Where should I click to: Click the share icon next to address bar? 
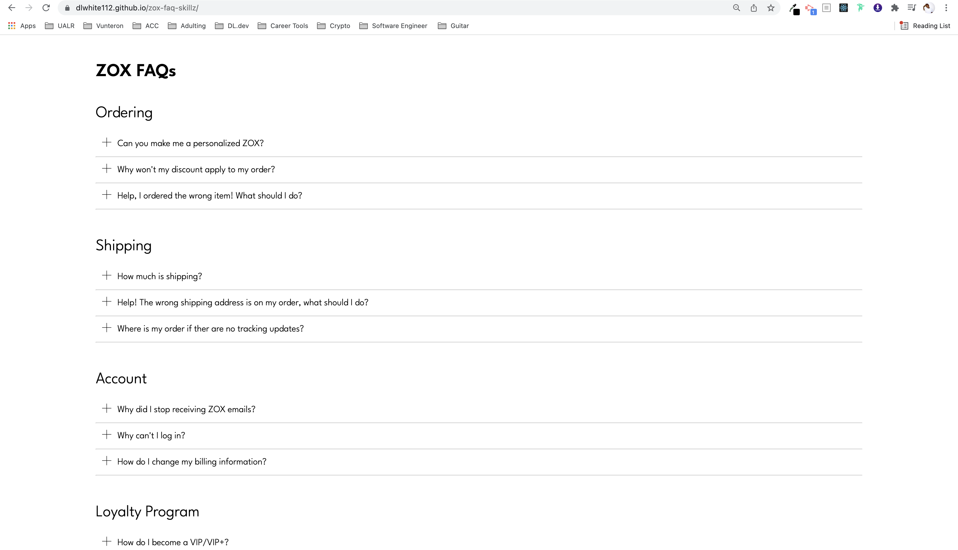coord(754,7)
